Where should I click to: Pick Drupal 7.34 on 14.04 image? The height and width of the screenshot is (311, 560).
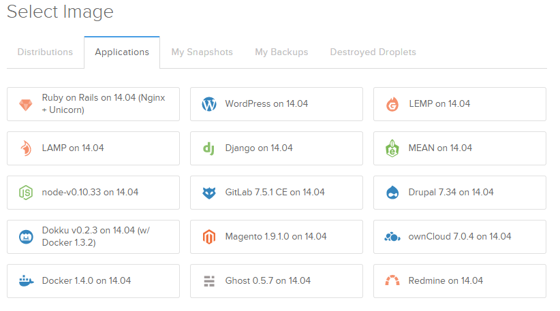tap(460, 193)
